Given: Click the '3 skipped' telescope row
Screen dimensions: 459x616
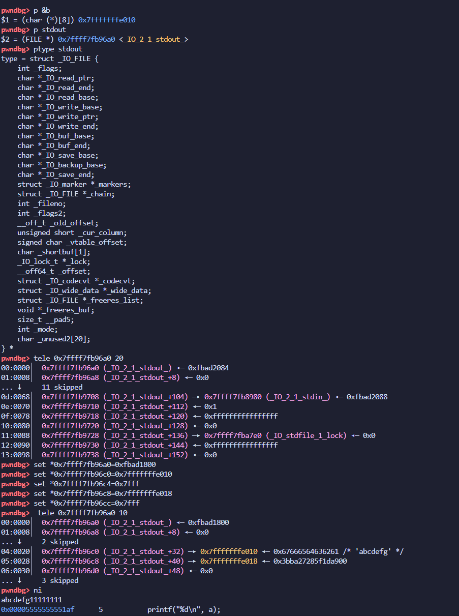Looking at the screenshot, I should pos(60,580).
